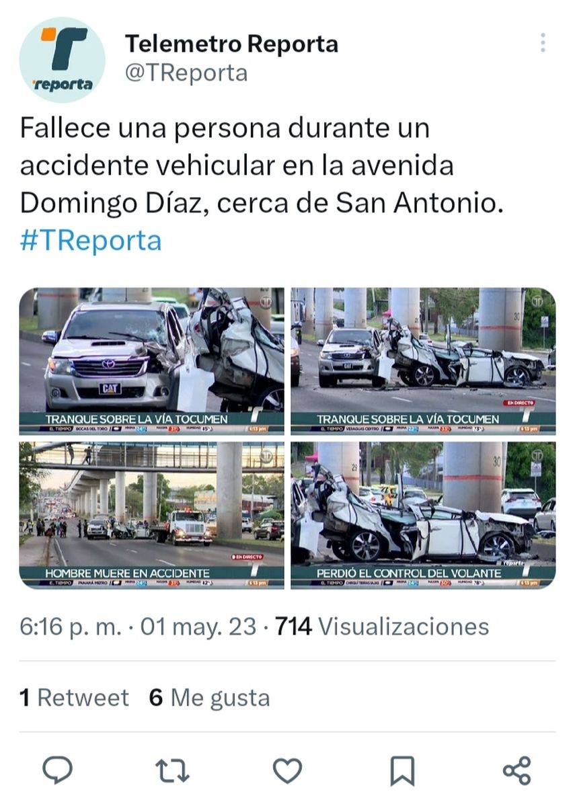Tap the retweet arrows icon

click(172, 770)
